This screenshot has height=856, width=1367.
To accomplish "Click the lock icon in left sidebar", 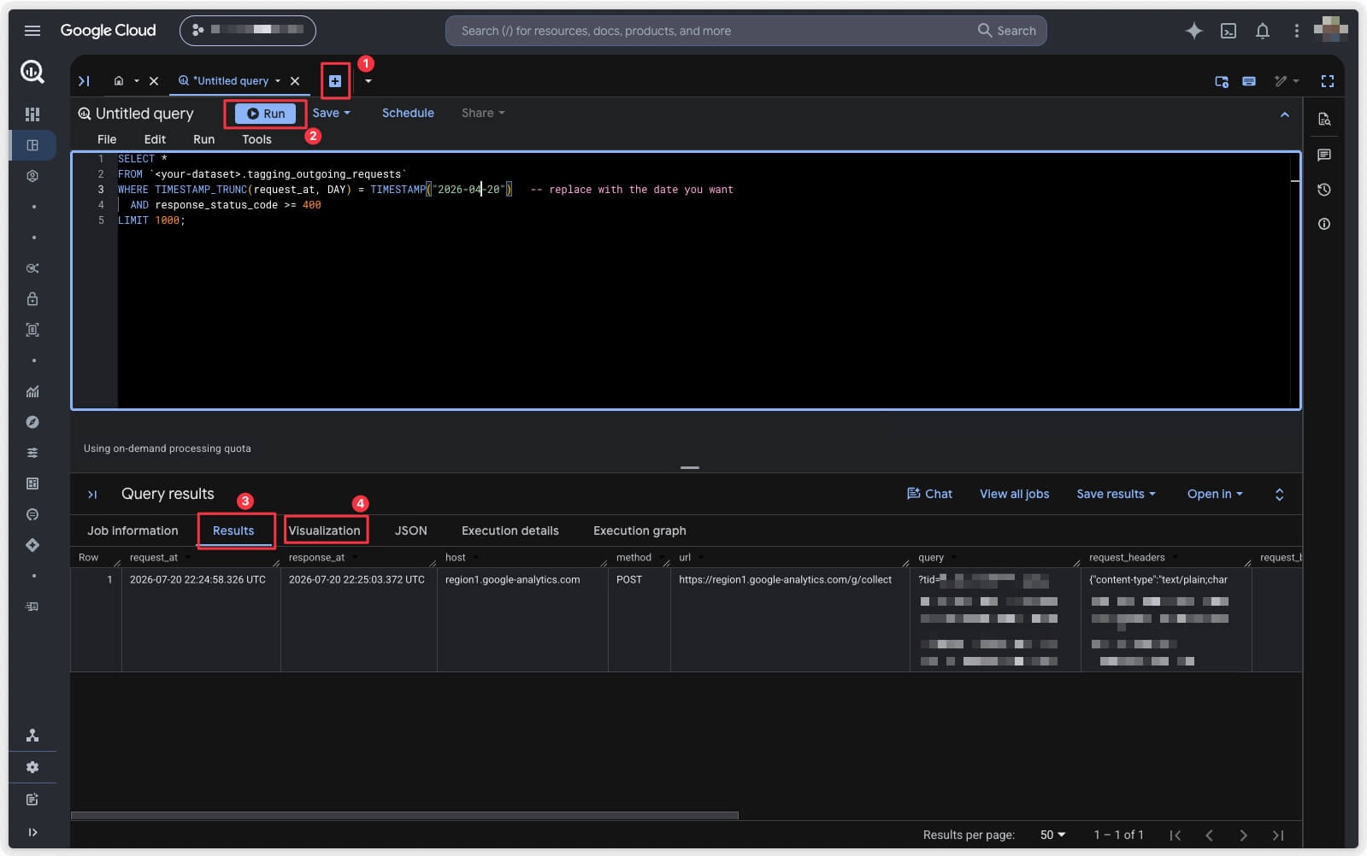I will tap(32, 299).
